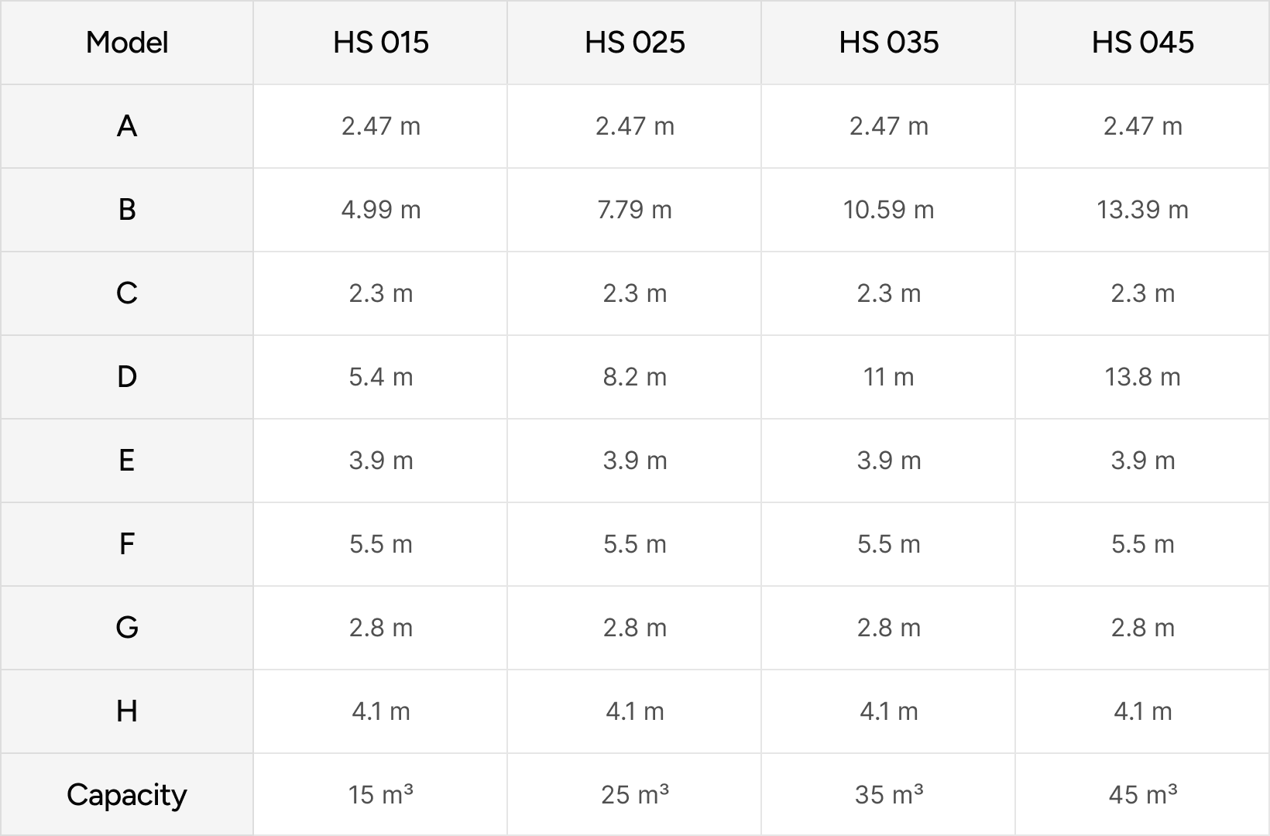Click the 4.99 m cell
This screenshot has height=836, width=1270.
point(380,210)
